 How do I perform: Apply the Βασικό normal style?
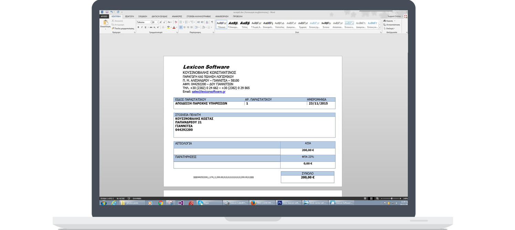[x=222, y=25]
